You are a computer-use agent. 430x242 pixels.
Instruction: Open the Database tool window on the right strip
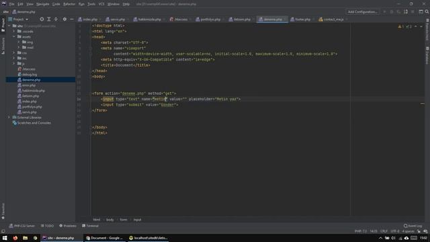click(x=427, y=56)
